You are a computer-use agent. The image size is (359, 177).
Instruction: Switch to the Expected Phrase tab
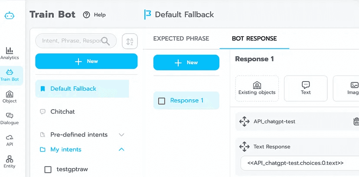(x=181, y=38)
